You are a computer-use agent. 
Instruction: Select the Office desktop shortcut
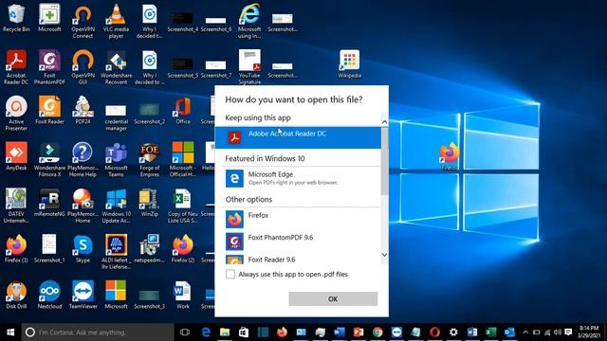183,110
